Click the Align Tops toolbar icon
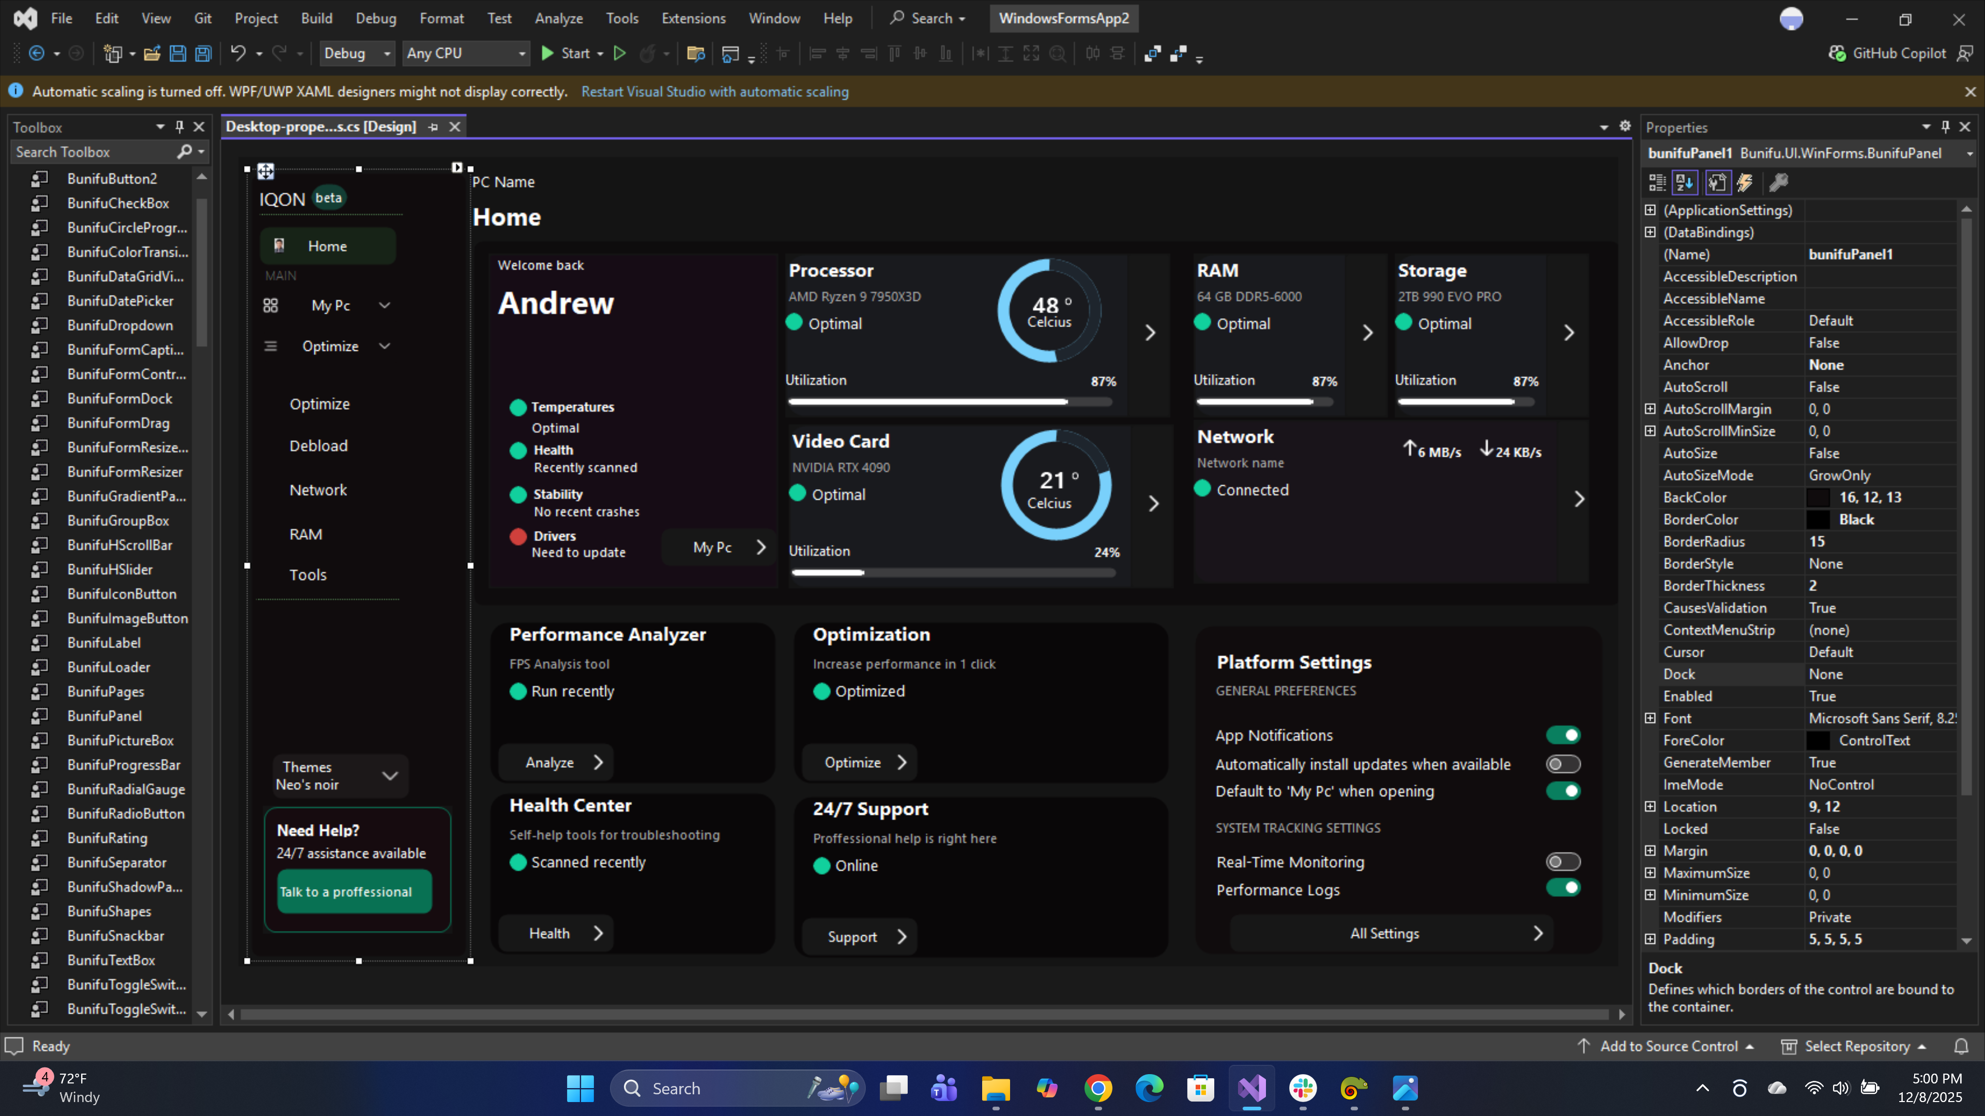The image size is (1985, 1116). [x=895, y=53]
